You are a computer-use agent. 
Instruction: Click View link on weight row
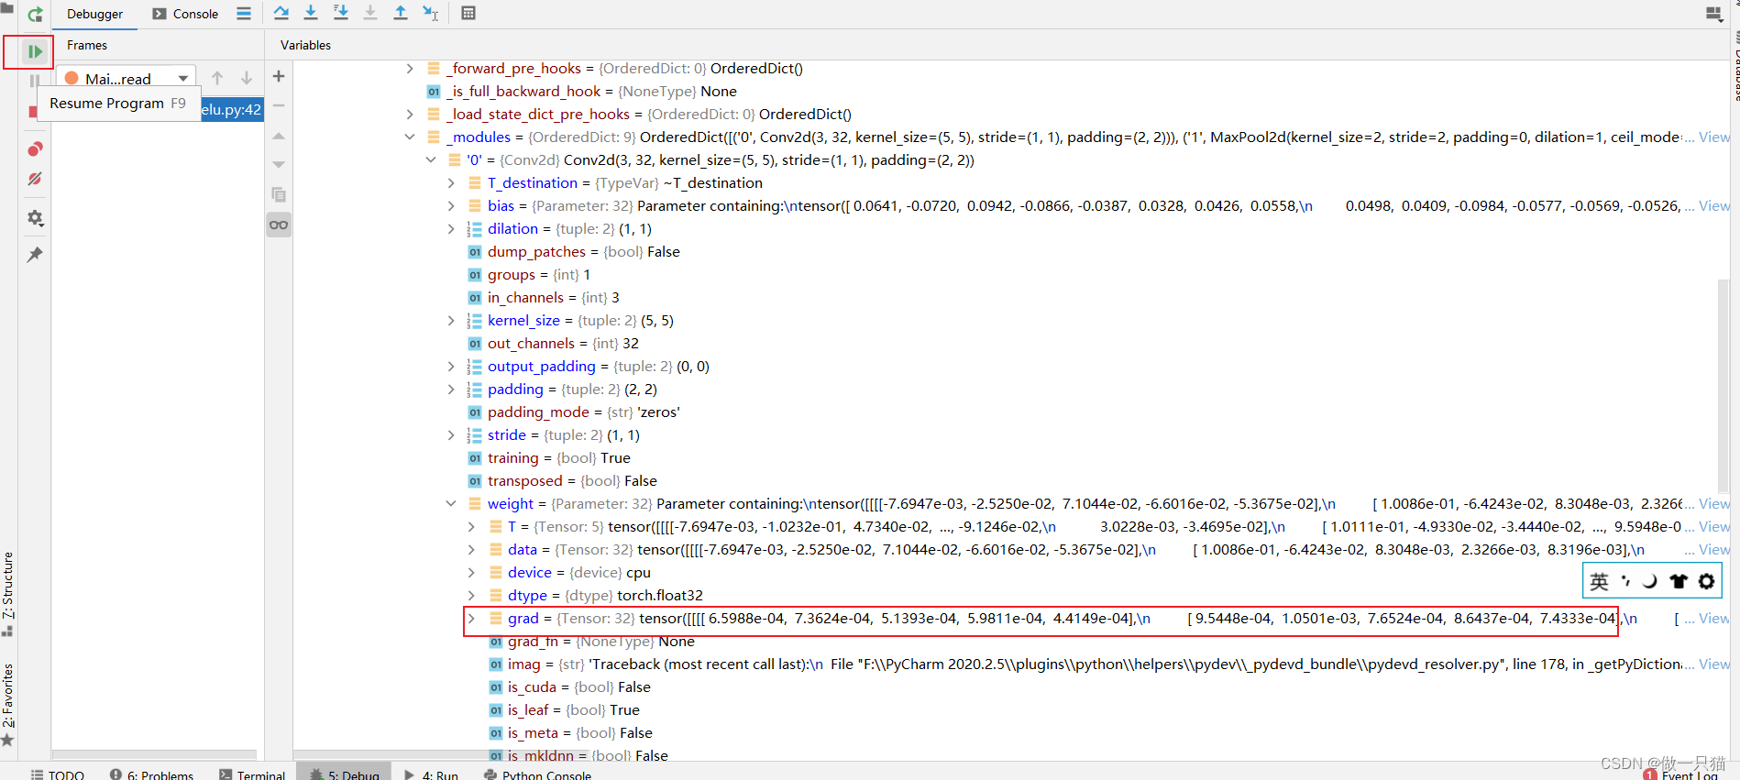(x=1713, y=504)
